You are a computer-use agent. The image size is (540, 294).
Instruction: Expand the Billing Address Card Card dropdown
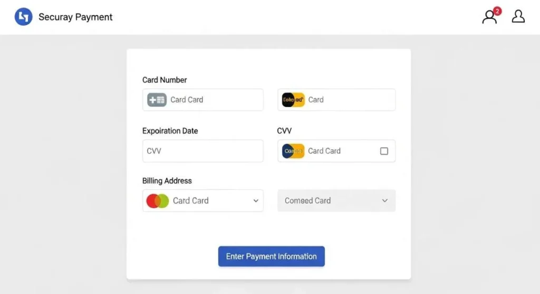click(x=202, y=200)
